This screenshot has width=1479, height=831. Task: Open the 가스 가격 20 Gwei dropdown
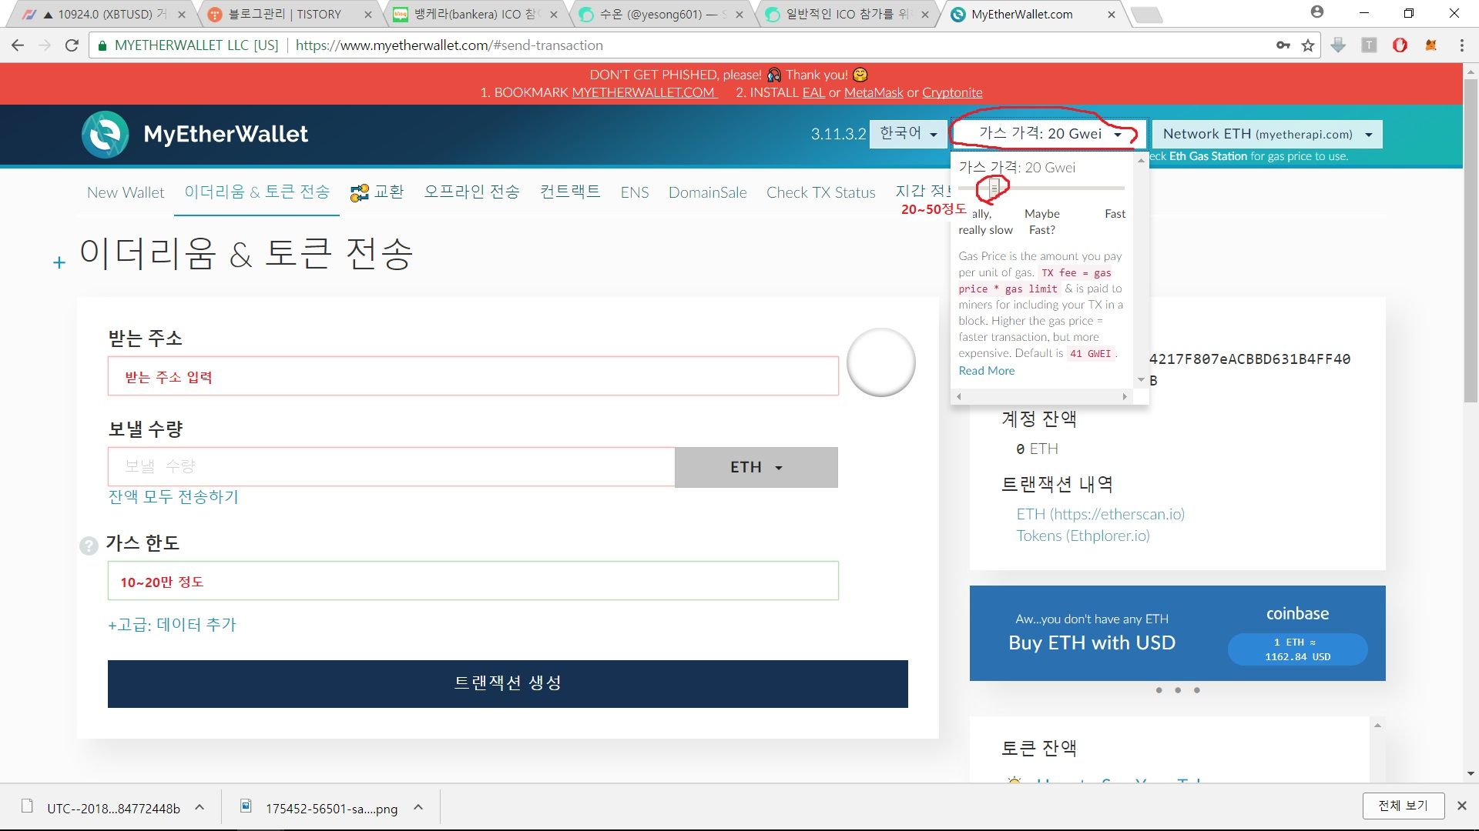[x=1049, y=134]
